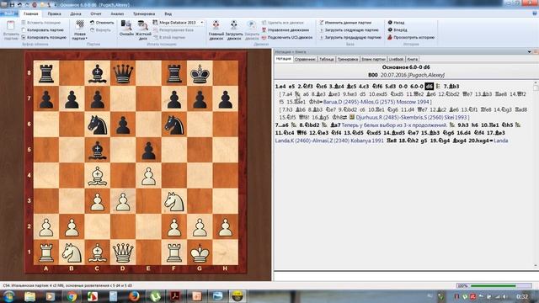The height and width of the screenshot is (303, 539).
Task: Click Подключить UCI-движок
Action: (x=287, y=37)
